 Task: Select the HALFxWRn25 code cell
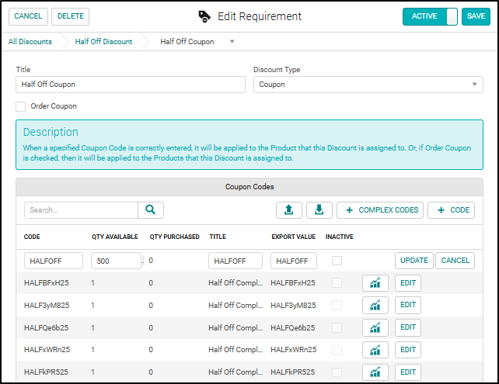pyautogui.click(x=47, y=350)
